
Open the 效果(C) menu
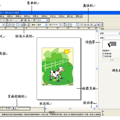click(36, 16)
